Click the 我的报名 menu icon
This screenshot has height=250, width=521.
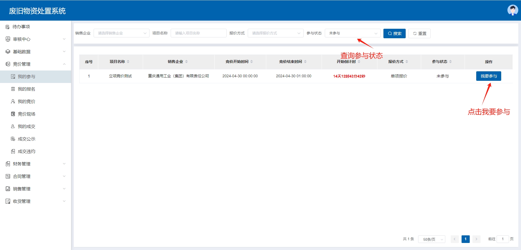click(13, 89)
